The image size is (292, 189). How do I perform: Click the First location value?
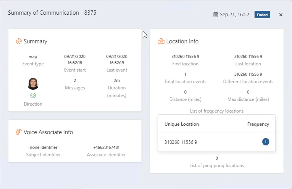(185, 57)
